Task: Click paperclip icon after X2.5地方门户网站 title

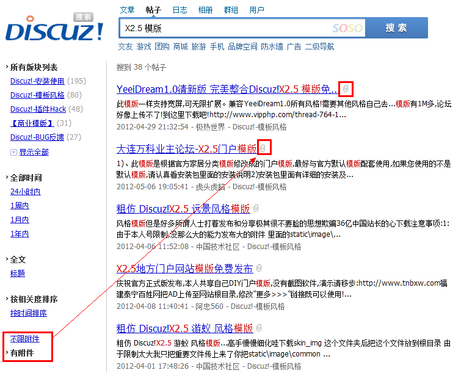Action: [259, 268]
